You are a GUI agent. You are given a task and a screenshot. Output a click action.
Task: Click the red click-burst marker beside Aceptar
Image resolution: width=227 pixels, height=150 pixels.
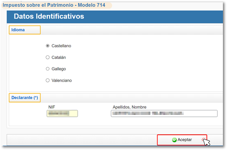(203, 139)
